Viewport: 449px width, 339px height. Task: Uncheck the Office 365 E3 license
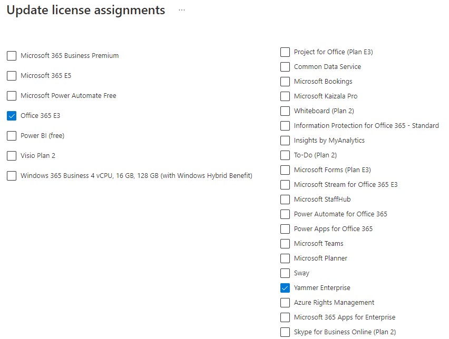coord(11,115)
